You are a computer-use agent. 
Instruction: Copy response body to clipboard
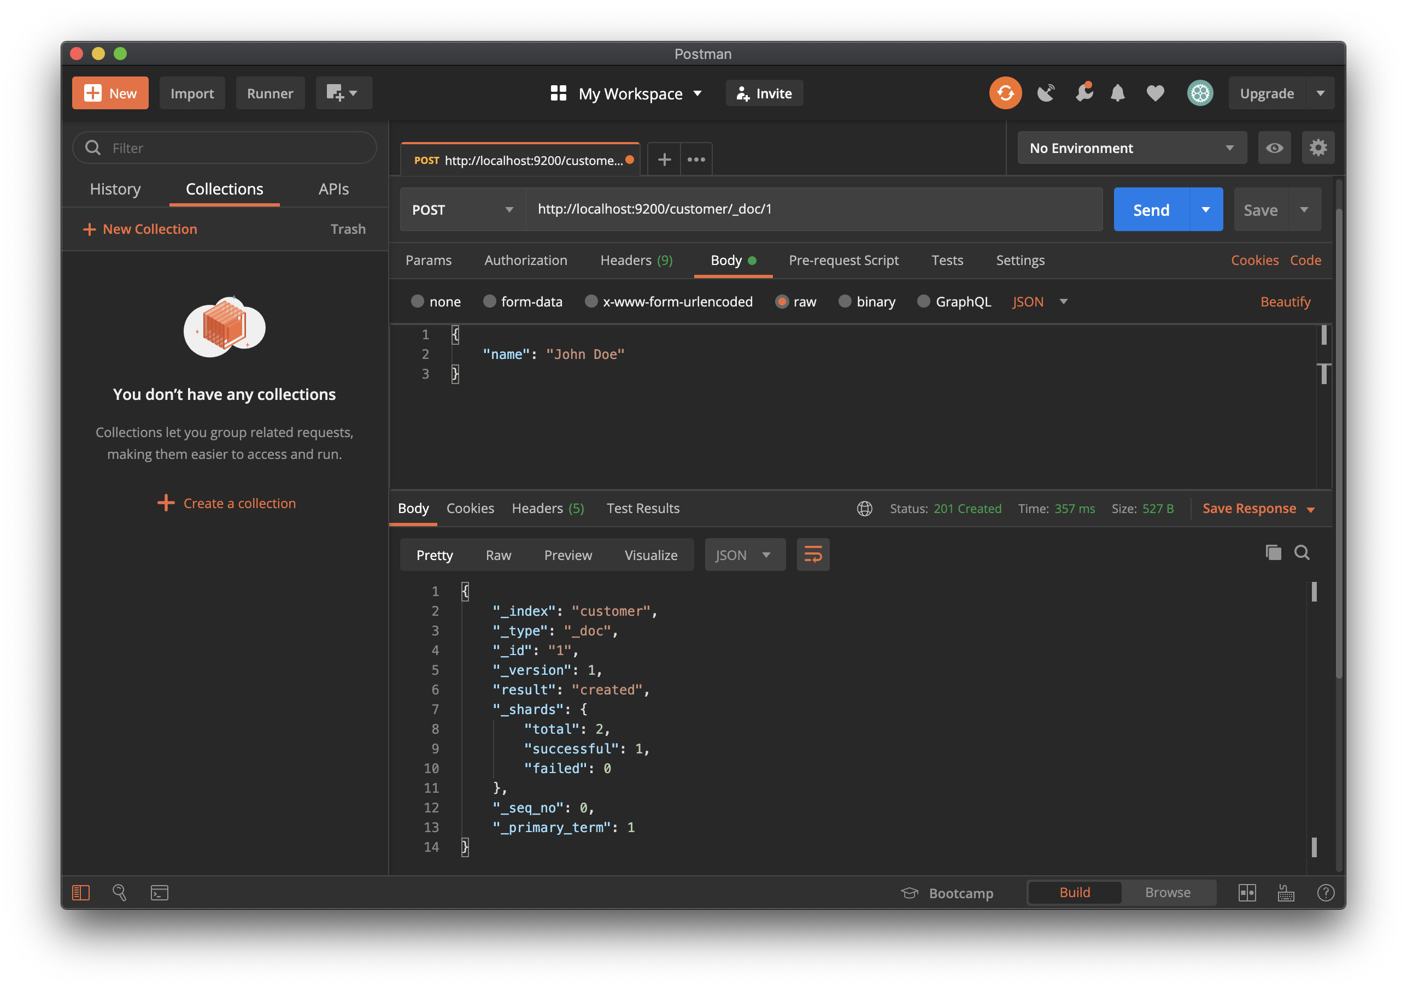[1273, 552]
